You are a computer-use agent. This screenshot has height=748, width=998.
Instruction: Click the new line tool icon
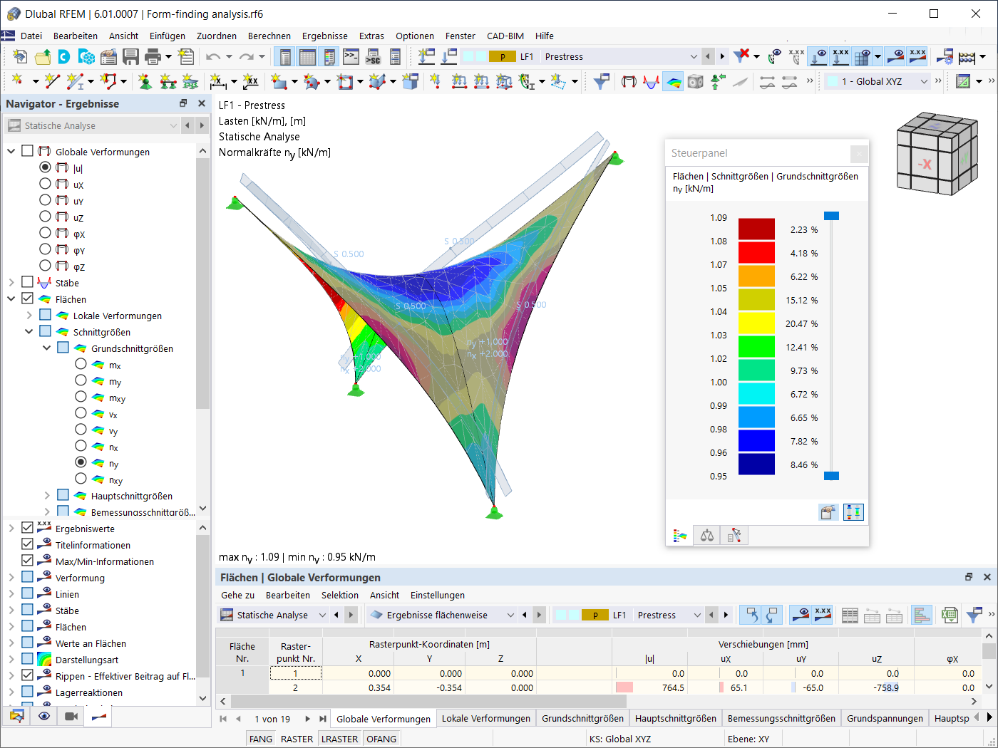(51, 82)
